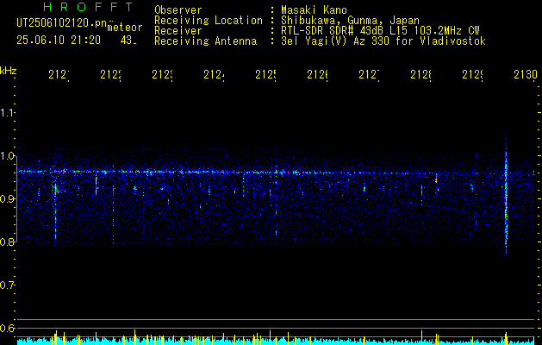Select the RTL-SDR SDR# 43dB receiver description
This screenshot has height=345, width=542.
click(x=380, y=31)
